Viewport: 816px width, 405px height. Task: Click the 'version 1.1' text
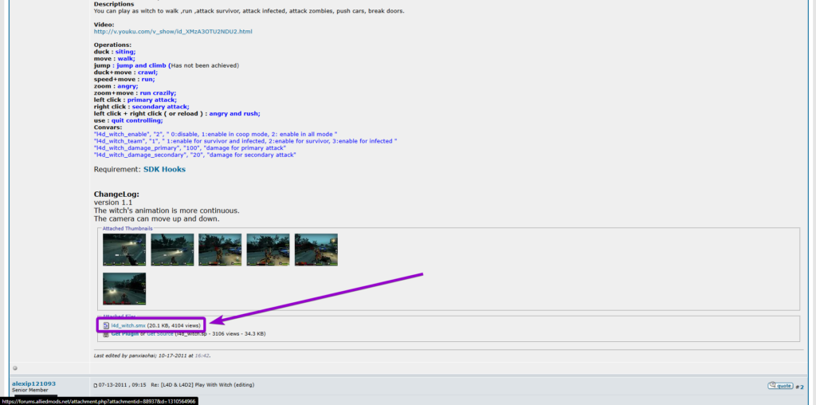point(113,202)
